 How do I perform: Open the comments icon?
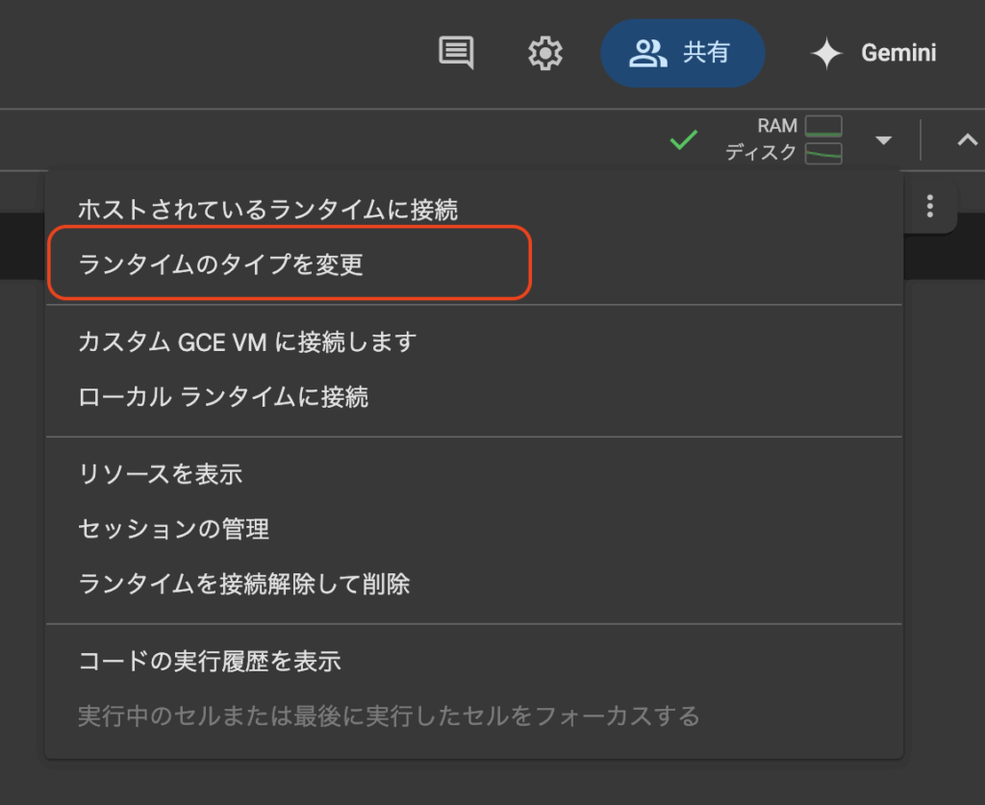(x=456, y=53)
